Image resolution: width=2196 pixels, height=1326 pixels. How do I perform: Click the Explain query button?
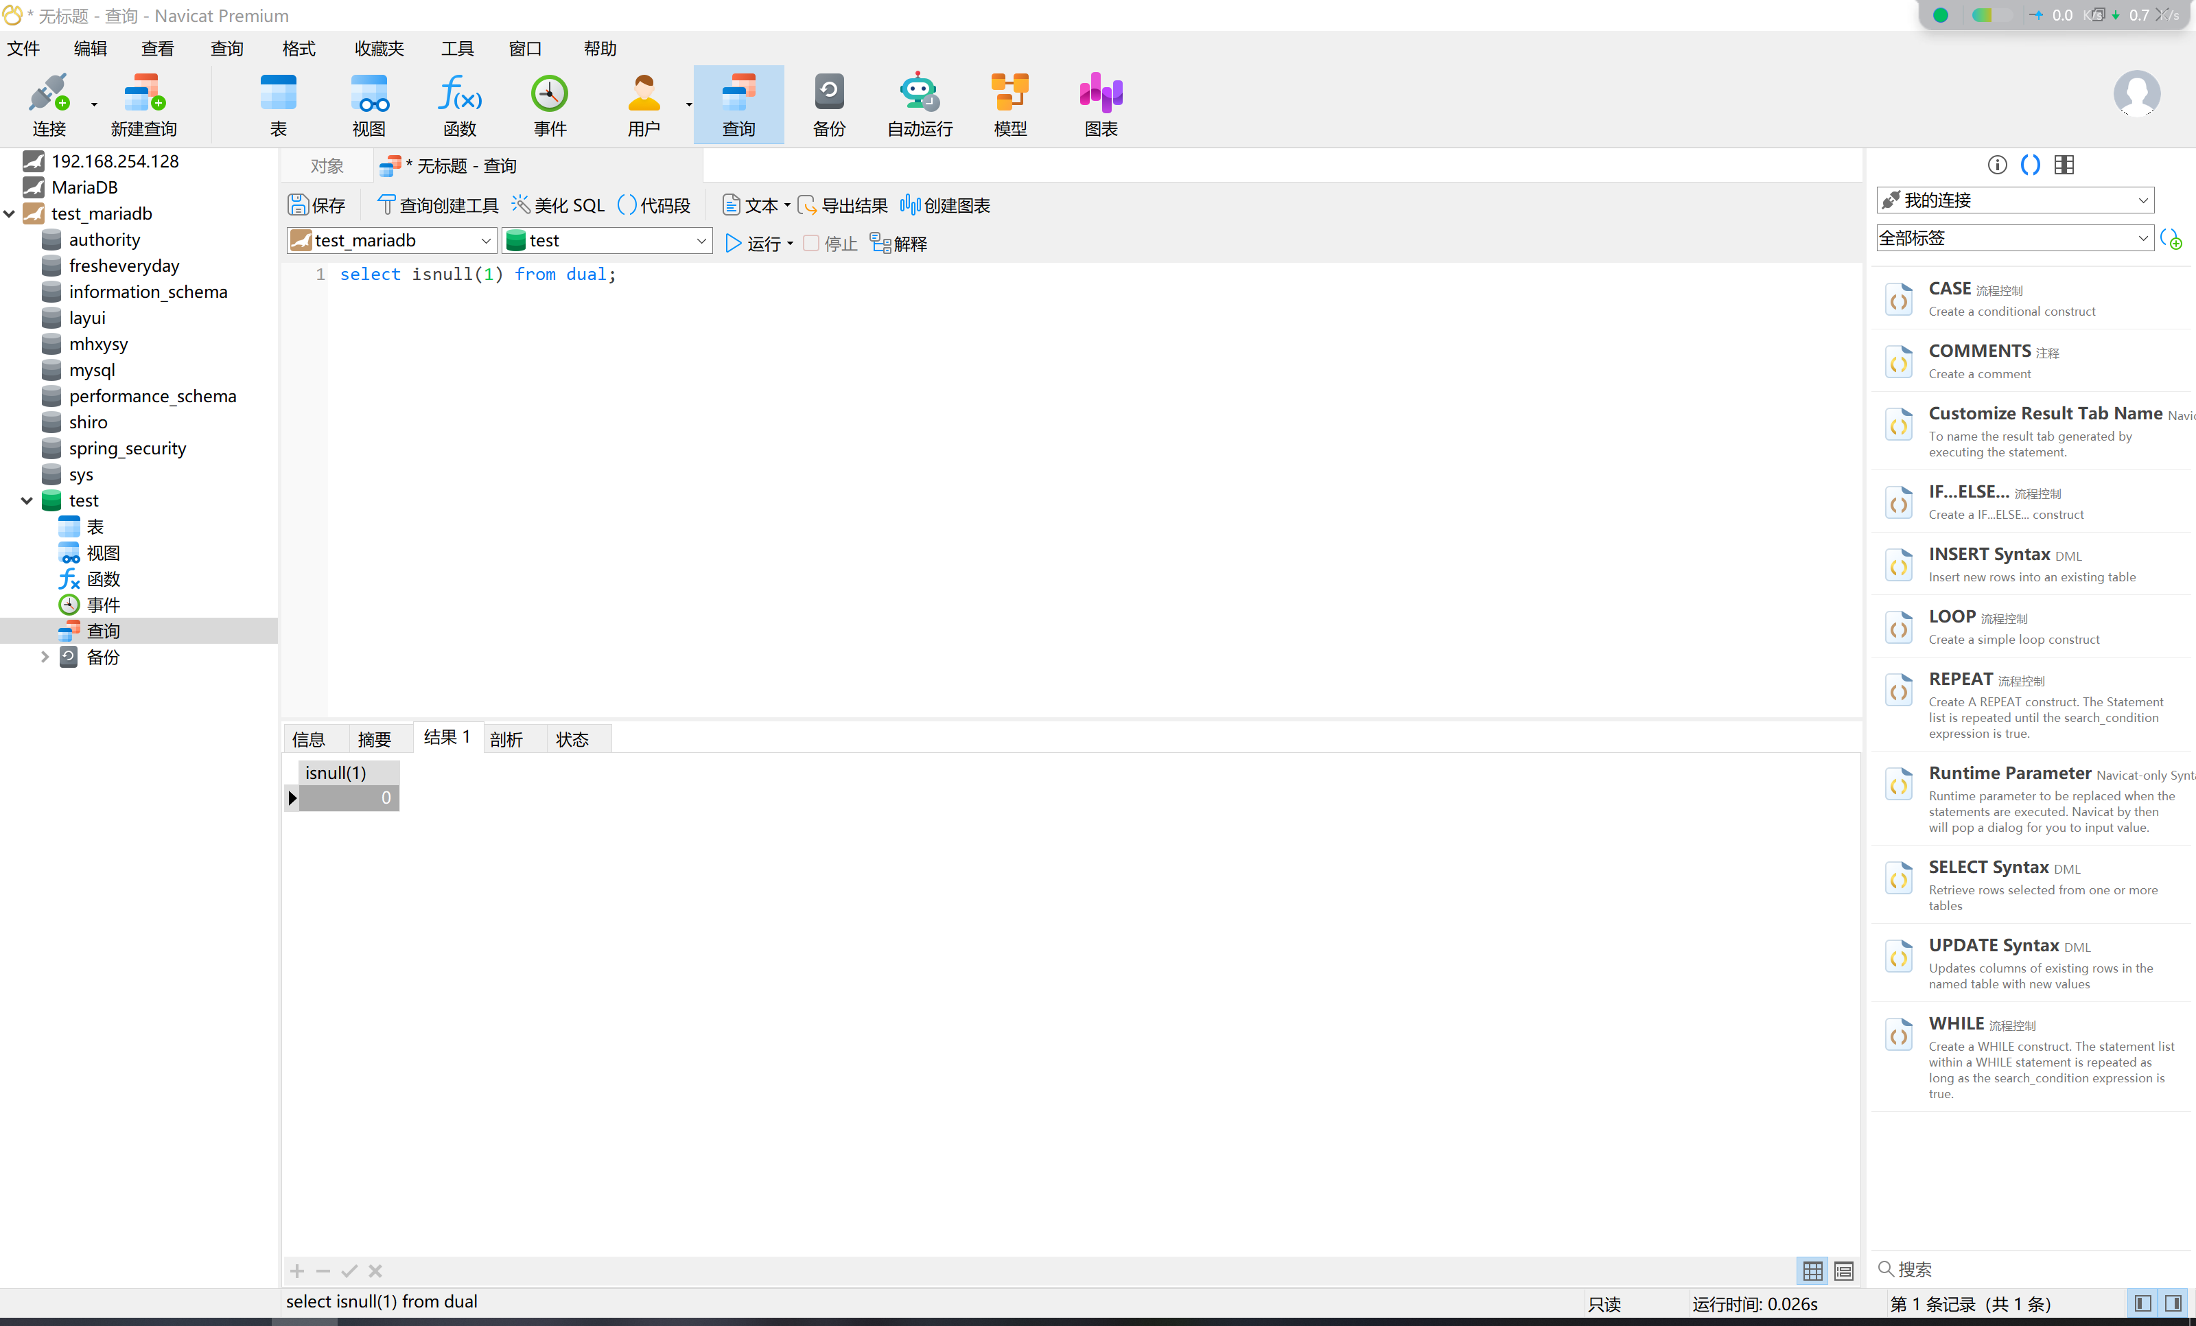pyautogui.click(x=899, y=243)
